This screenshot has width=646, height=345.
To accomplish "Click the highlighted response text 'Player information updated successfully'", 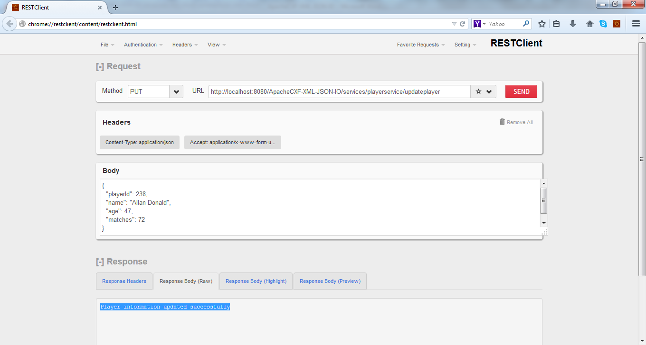I will pos(165,307).
